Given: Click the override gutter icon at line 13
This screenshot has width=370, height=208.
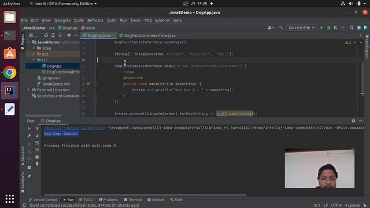Looking at the screenshot, I should click(x=88, y=84).
